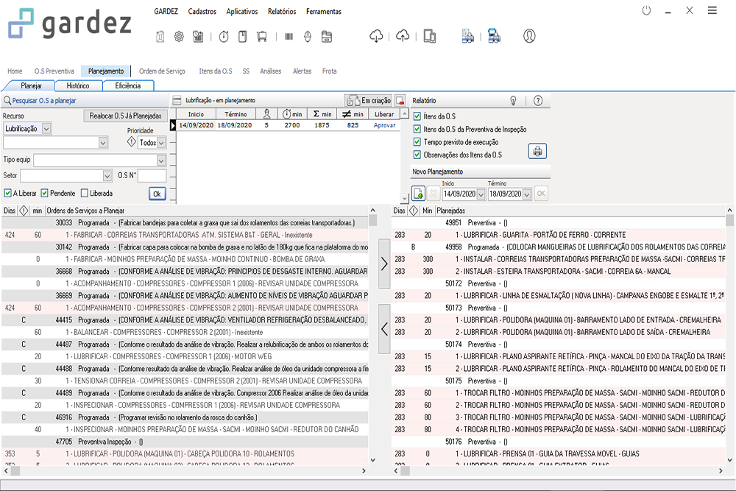This screenshot has height=491, width=736.
Task: Click the cloud download icon
Action: tap(376, 35)
